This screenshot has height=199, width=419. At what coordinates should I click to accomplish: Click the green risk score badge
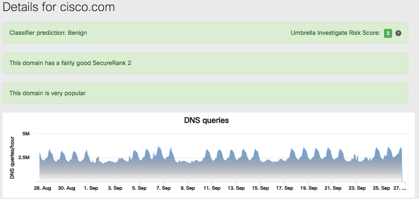388,33
